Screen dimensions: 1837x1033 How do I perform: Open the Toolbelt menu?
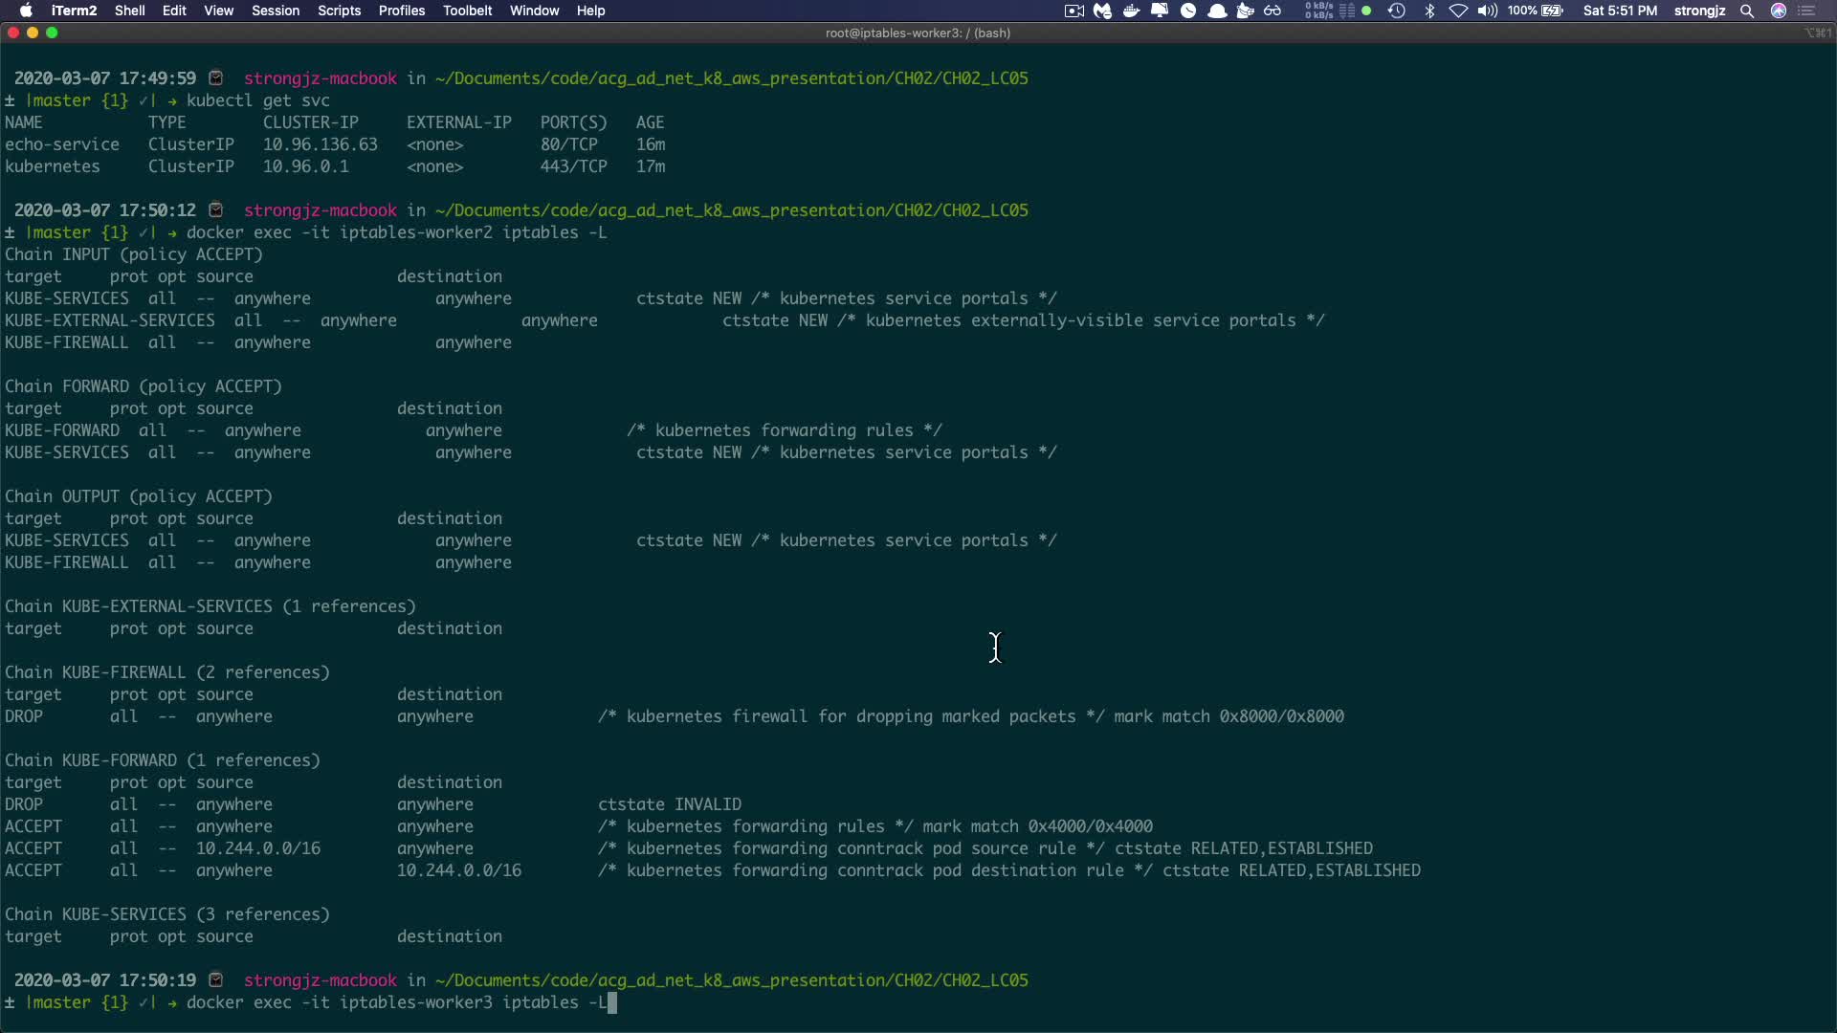coord(467,11)
